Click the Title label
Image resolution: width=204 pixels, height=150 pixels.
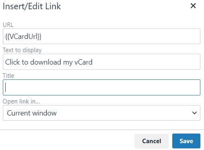click(x=8, y=76)
